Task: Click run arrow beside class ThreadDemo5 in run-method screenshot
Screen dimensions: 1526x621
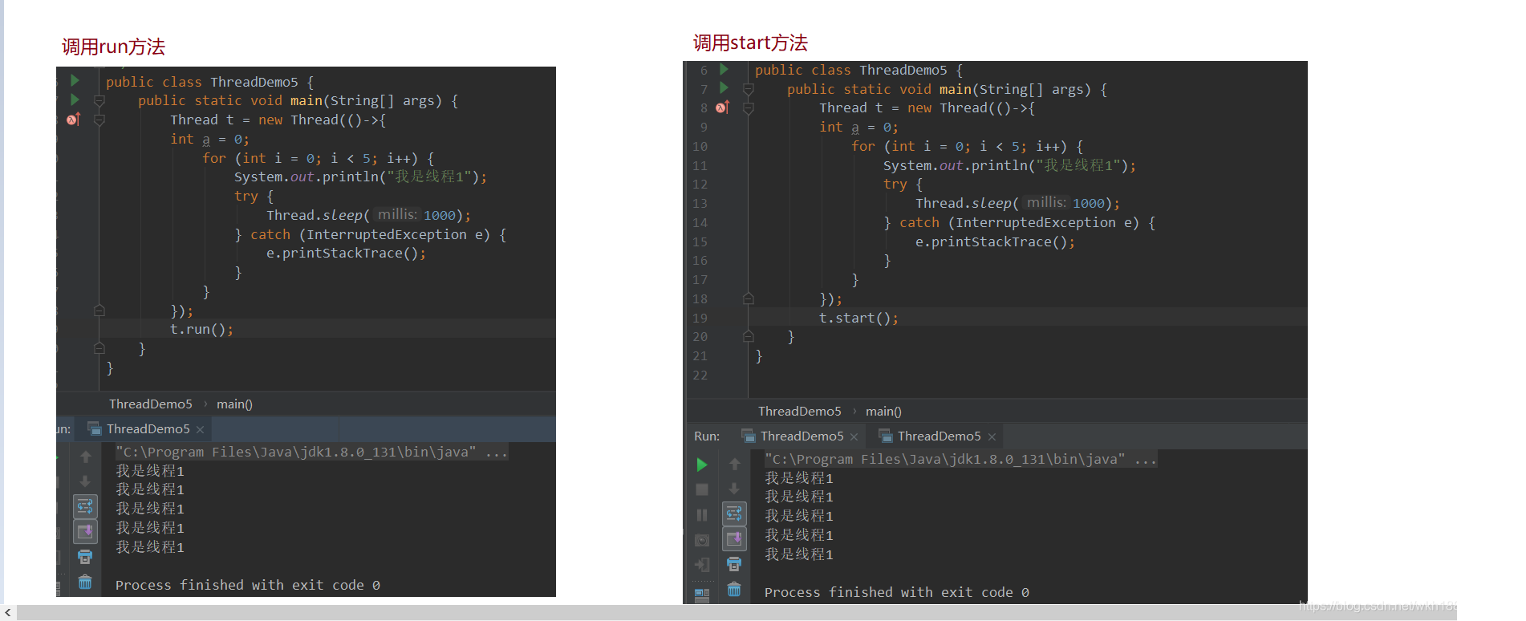Action: click(x=75, y=80)
